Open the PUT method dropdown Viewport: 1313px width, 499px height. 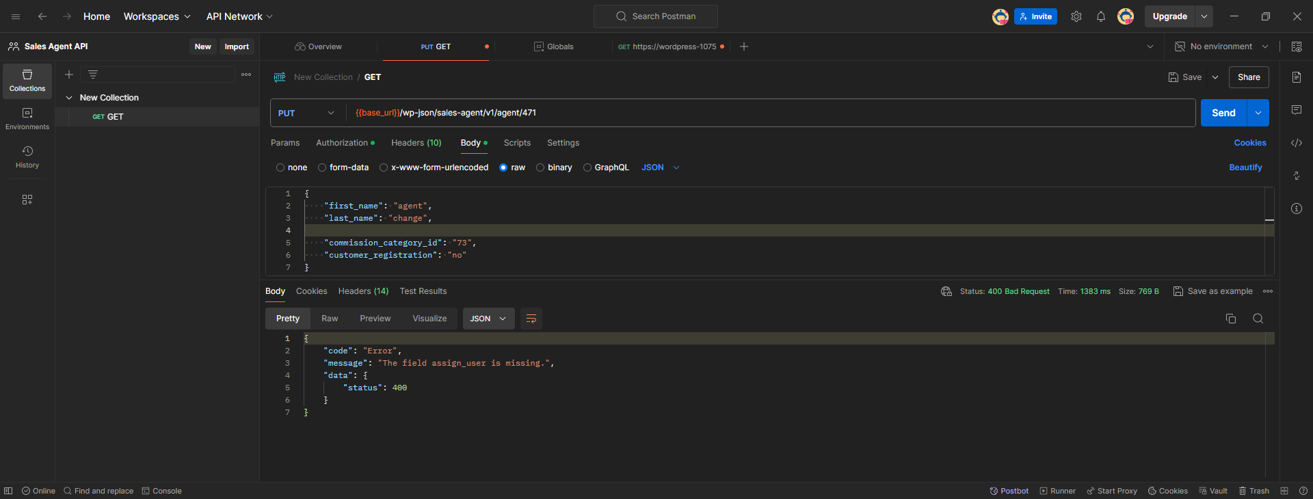coord(306,113)
